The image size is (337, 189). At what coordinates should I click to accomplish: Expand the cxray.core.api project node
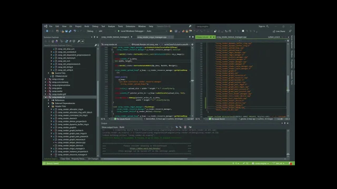point(45,79)
